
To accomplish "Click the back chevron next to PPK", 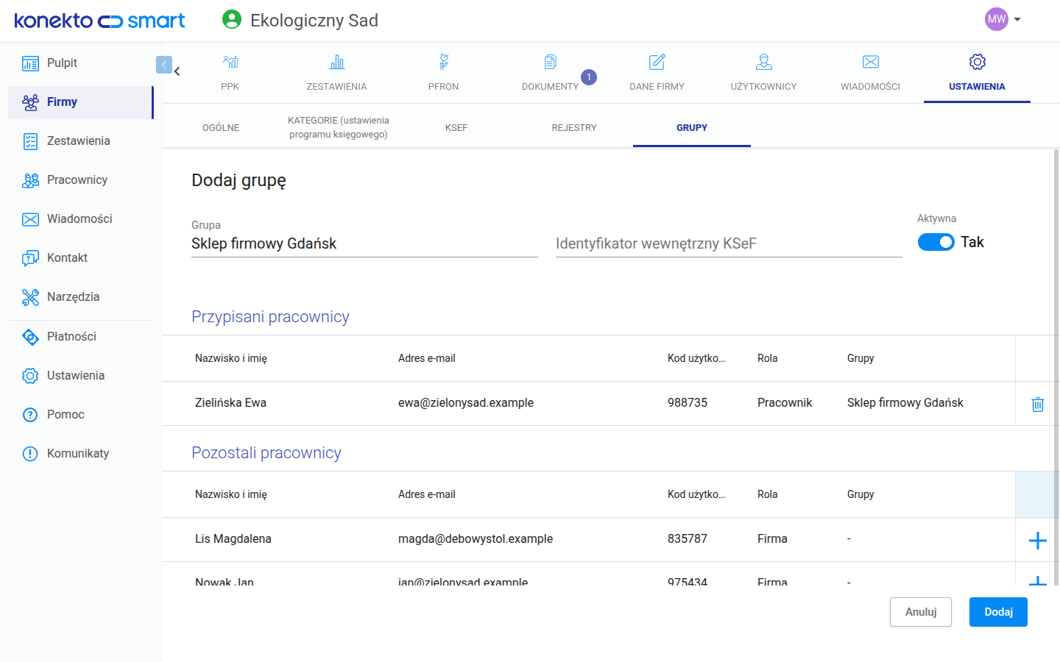I will 177,71.
